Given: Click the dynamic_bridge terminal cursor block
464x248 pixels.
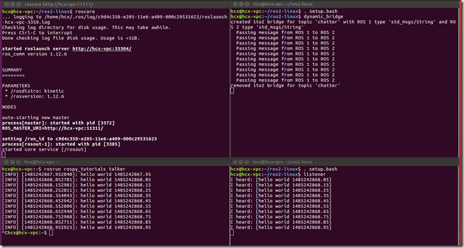Looking at the screenshot, I should [x=232, y=91].
